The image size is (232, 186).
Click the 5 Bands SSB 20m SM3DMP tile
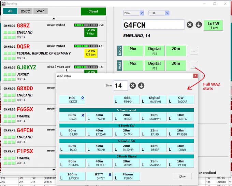tap(127, 148)
